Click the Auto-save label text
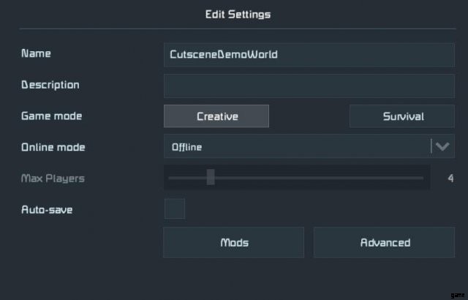Image resolution: width=468 pixels, height=300 pixels. coord(48,209)
